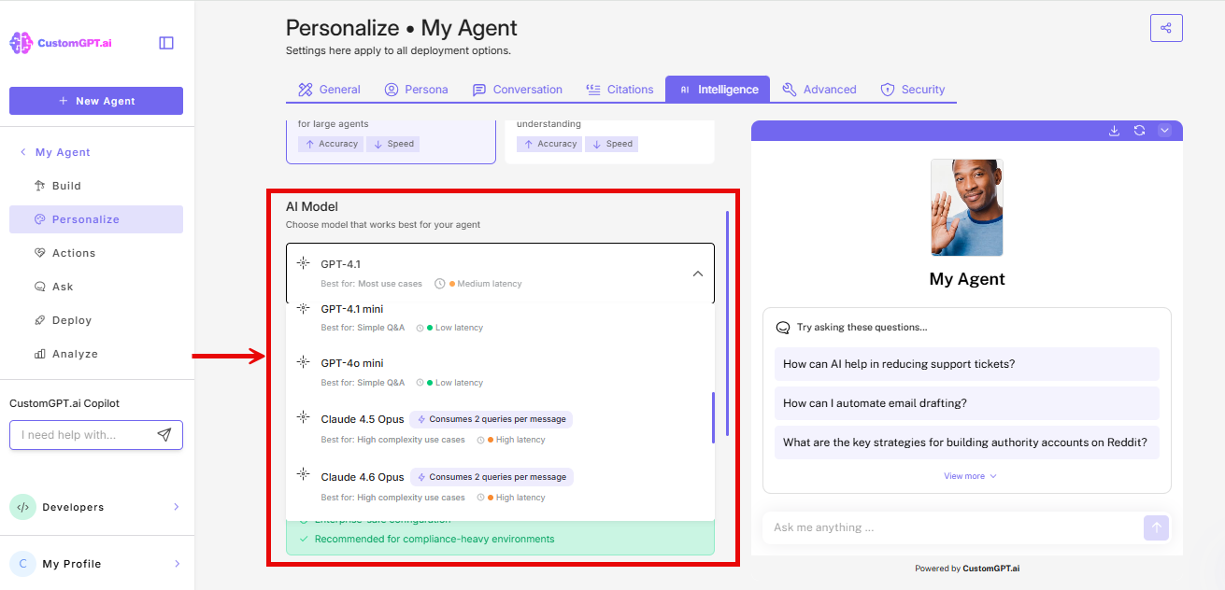The height and width of the screenshot is (590, 1225).
Task: Collapse the GPT-4.1 model dropdown
Action: (x=697, y=273)
